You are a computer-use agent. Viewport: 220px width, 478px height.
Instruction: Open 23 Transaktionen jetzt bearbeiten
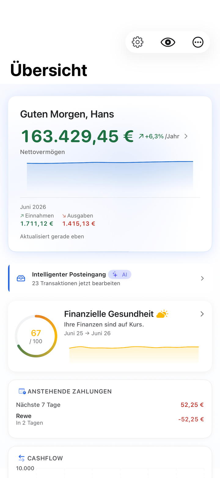point(76,283)
